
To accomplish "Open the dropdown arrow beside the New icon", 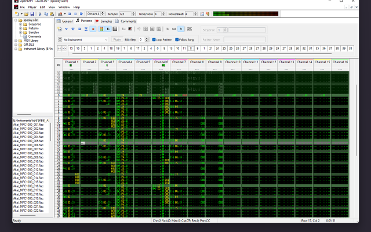I will (21, 14).
